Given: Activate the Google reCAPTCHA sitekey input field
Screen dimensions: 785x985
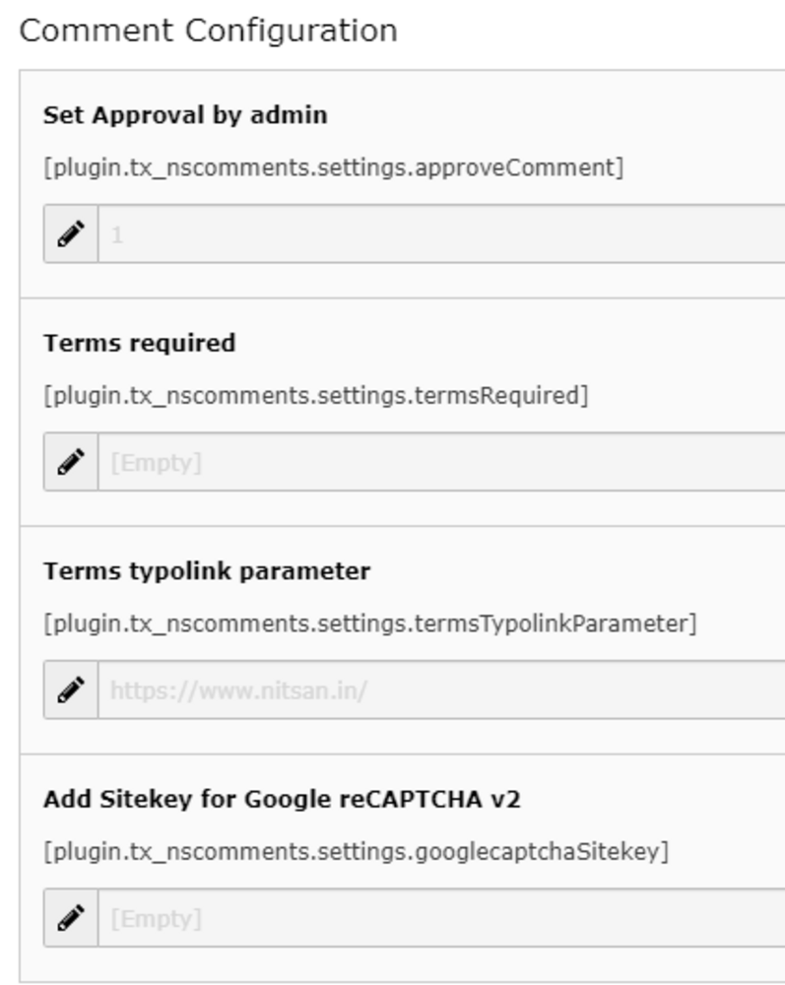Looking at the screenshot, I should (441, 918).
